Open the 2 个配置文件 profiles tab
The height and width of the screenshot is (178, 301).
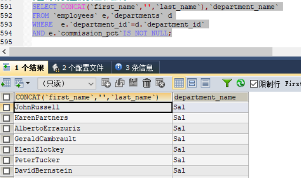coord(79,68)
